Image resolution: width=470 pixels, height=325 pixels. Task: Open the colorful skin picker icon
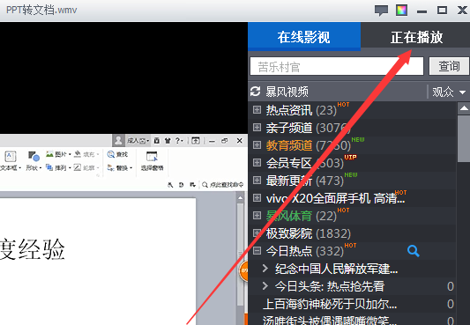pyautogui.click(x=401, y=11)
